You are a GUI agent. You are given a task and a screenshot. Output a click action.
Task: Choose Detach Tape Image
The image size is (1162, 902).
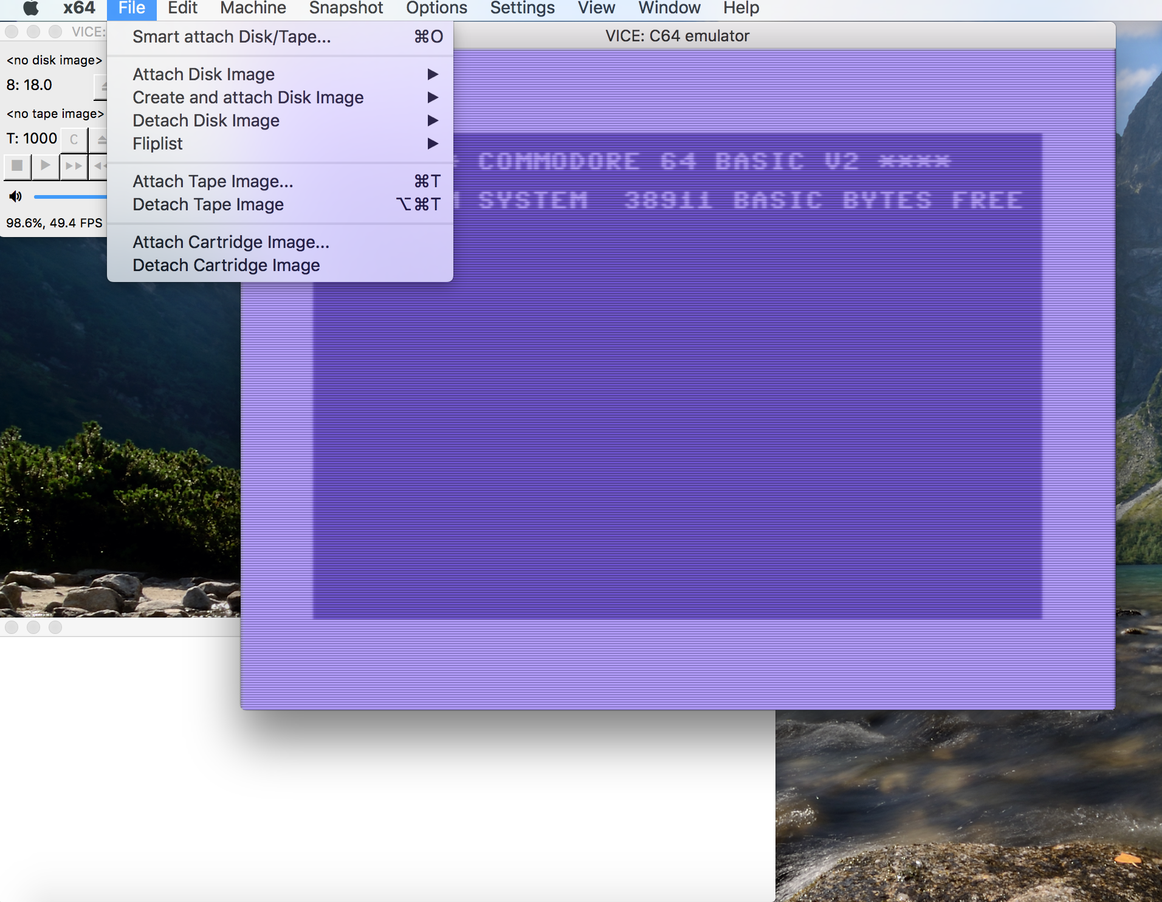click(x=280, y=204)
